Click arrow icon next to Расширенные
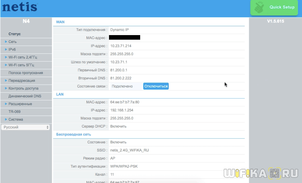 click(x=6, y=104)
